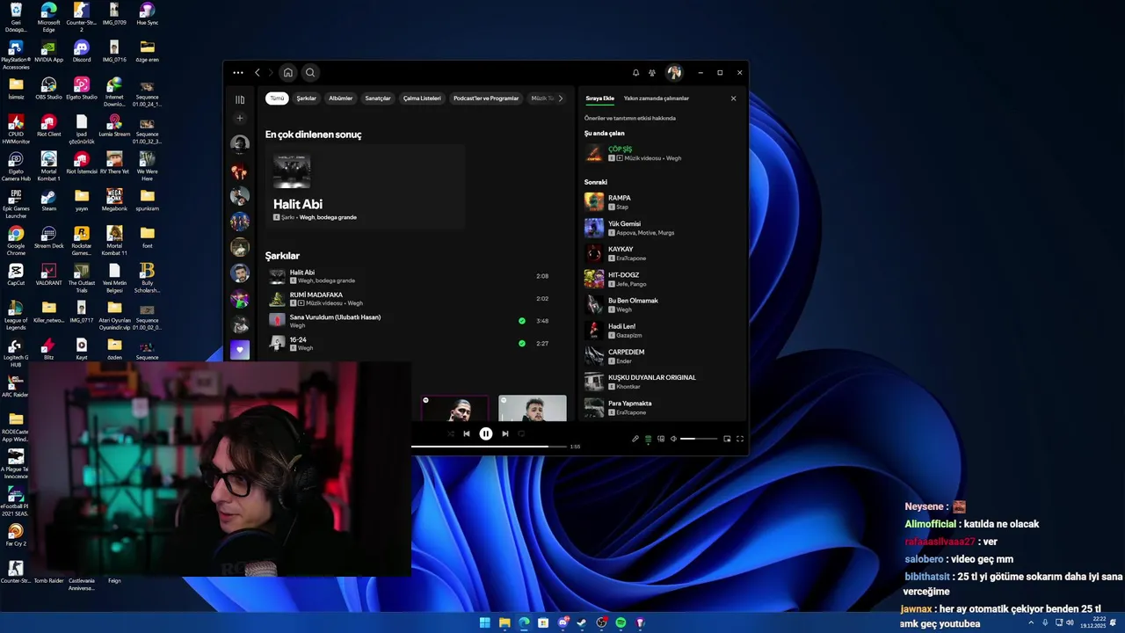Go to the previous track

467,433
